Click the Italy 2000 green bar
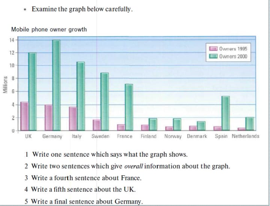The image size is (270, 206). click(81, 95)
